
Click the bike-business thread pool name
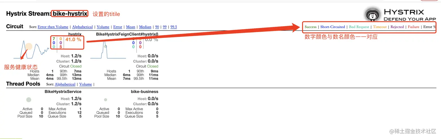pos(145,92)
